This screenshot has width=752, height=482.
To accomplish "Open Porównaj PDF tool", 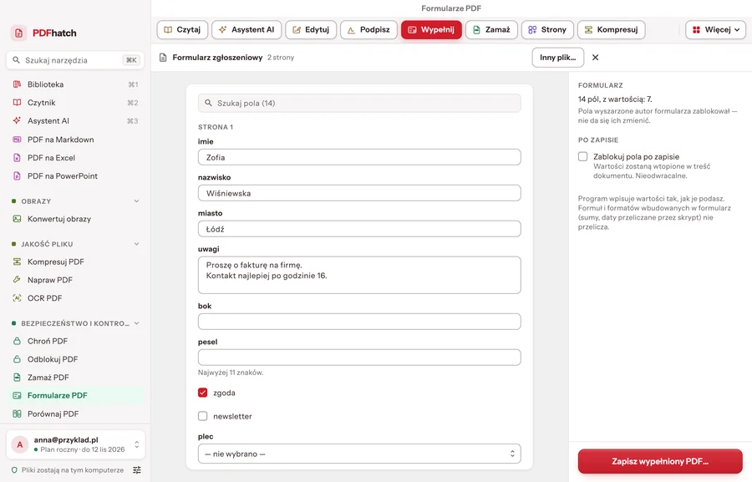I will 75,414.
